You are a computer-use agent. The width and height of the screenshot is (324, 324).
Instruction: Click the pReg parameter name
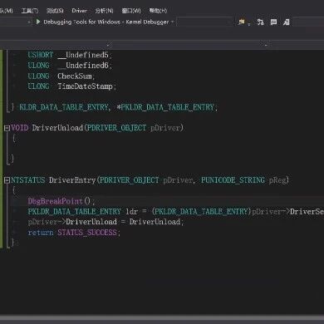click(277, 180)
